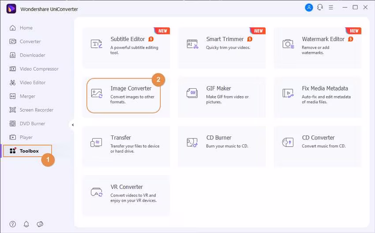Go to the Converter section
Image resolution: width=375 pixels, height=233 pixels.
click(x=30, y=41)
